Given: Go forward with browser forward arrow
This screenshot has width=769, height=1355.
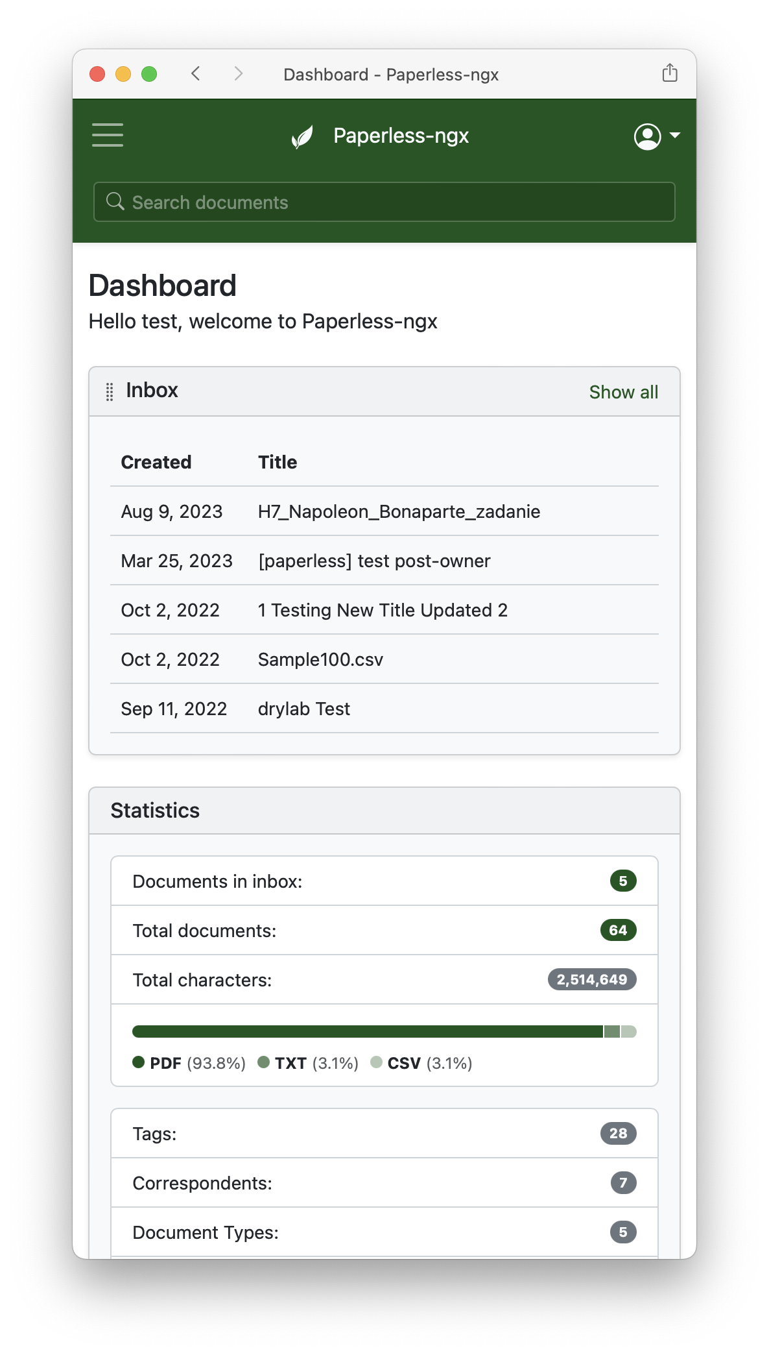Looking at the screenshot, I should tap(238, 74).
